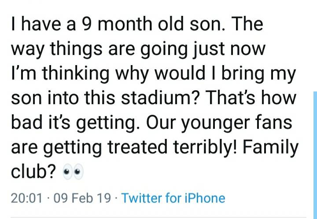317x219 pixels.
Task: Click the word 'would' in third line
Action: click(180, 73)
